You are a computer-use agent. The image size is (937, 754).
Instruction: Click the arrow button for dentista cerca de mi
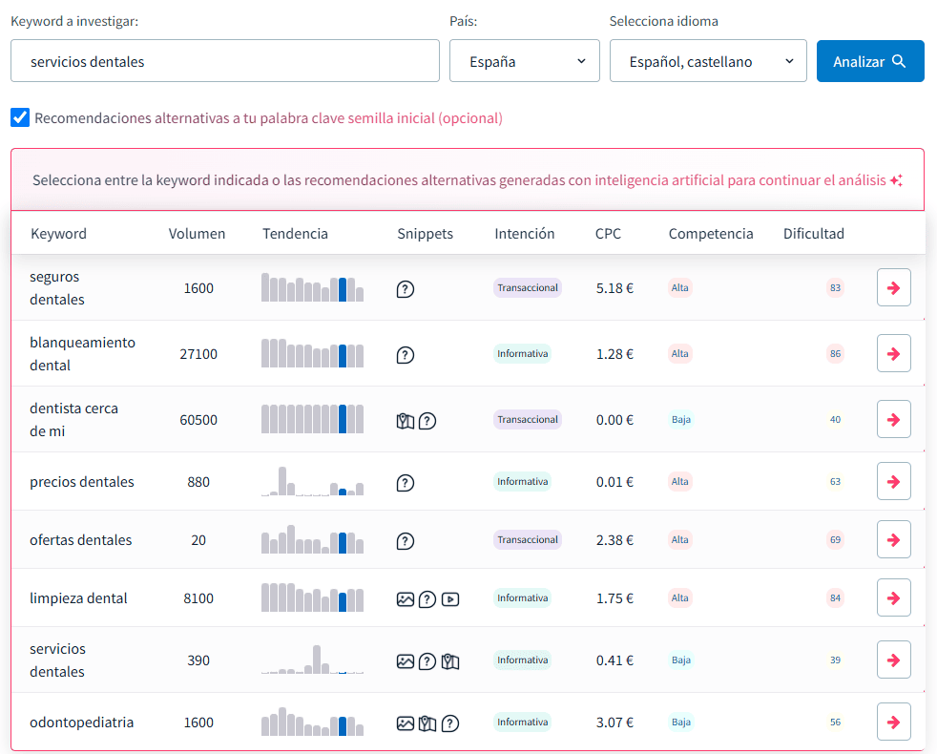tap(893, 420)
